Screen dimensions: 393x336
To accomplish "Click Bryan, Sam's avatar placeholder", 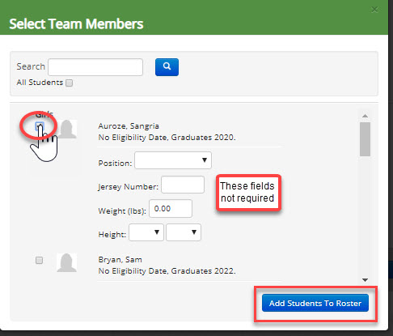I will pyautogui.click(x=67, y=262).
